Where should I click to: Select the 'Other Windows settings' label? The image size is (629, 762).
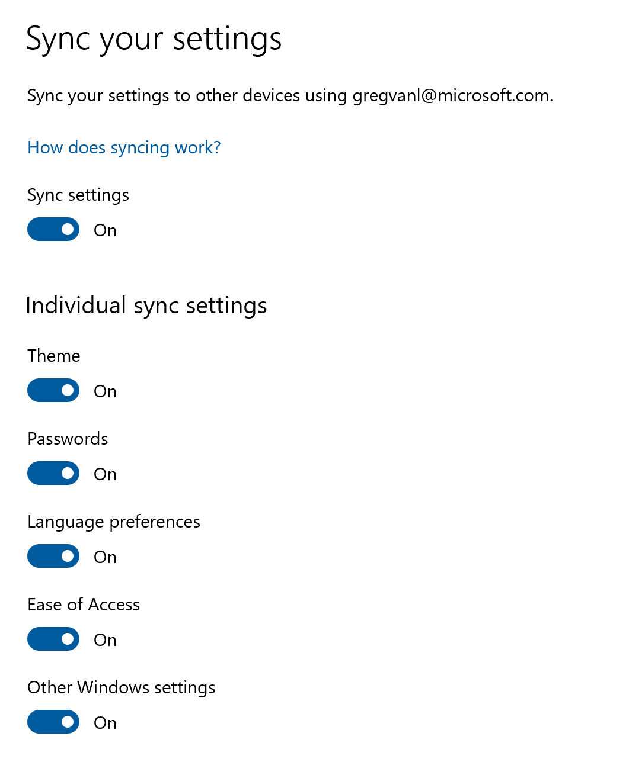click(x=122, y=688)
